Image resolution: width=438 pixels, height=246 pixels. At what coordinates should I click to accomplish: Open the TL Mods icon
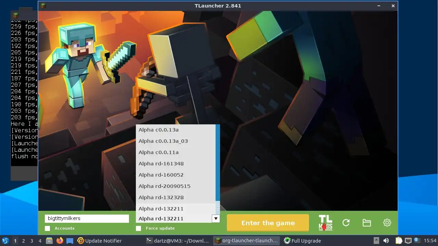325,223
